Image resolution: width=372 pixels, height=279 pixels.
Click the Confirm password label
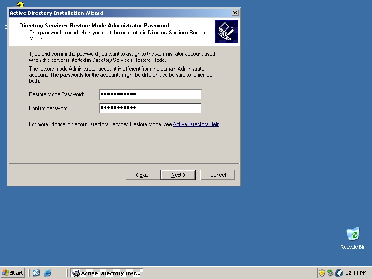49,108
